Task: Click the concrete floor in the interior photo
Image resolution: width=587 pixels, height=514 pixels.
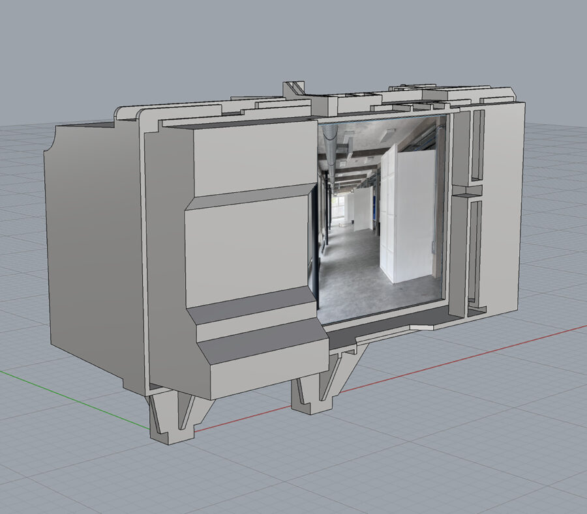Action: click(x=365, y=287)
